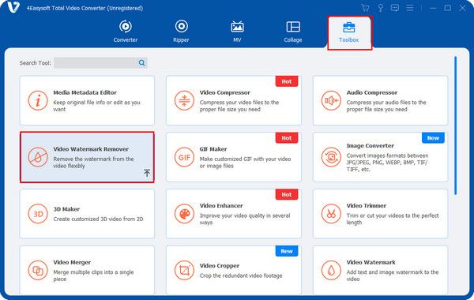Click the GIF Maker icon
The image size is (474, 300).
184,157
